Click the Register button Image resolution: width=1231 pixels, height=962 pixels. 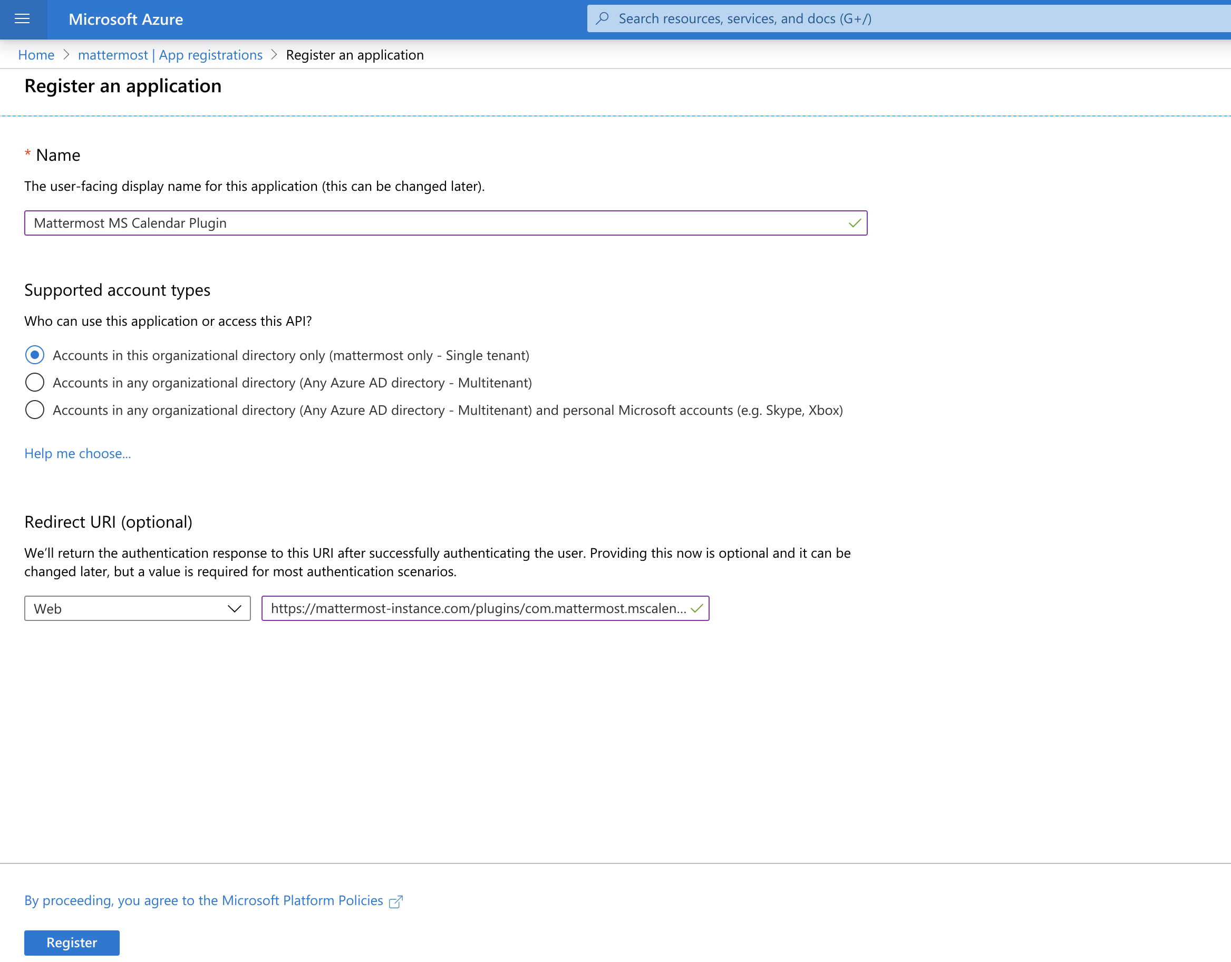click(72, 942)
